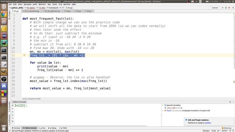Open the Edit menu

(15, 4)
